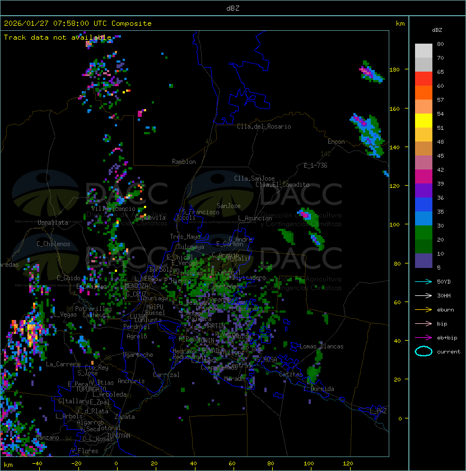Click the 'L_Asuncion' place label
The height and width of the screenshot is (471, 466).
pos(255,218)
